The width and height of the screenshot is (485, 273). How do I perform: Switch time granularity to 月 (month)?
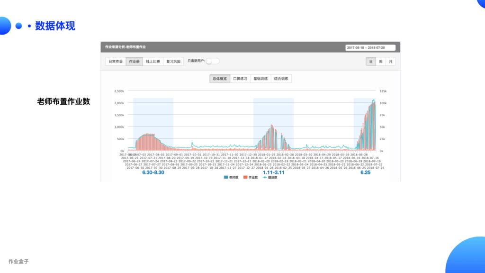[391, 62]
